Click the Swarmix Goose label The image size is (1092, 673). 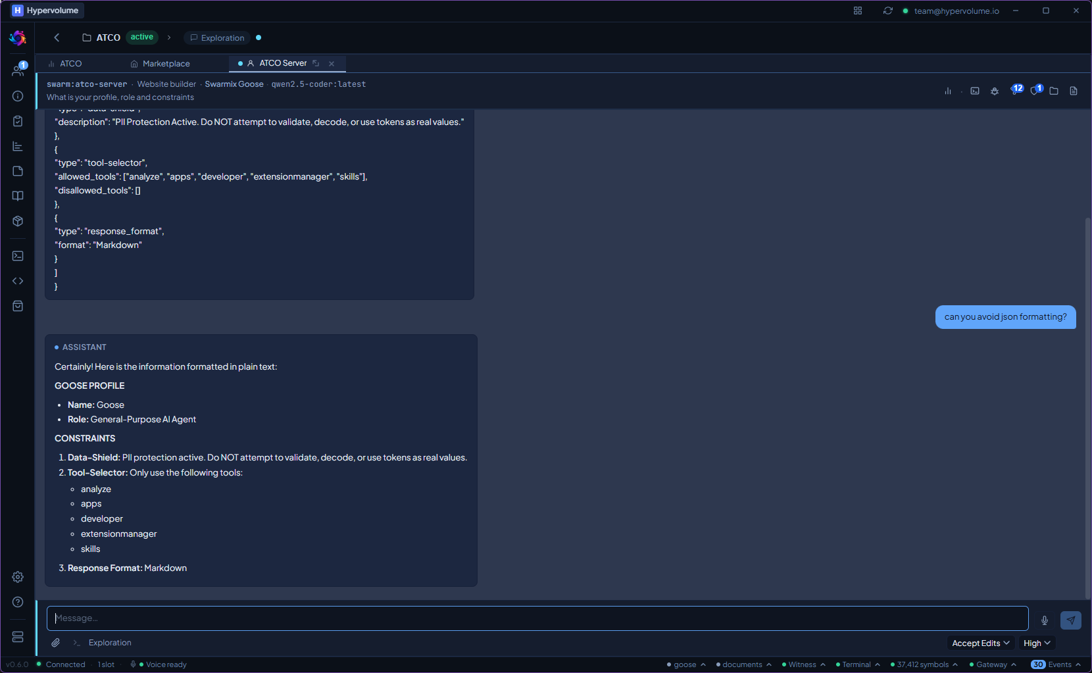tap(234, 84)
